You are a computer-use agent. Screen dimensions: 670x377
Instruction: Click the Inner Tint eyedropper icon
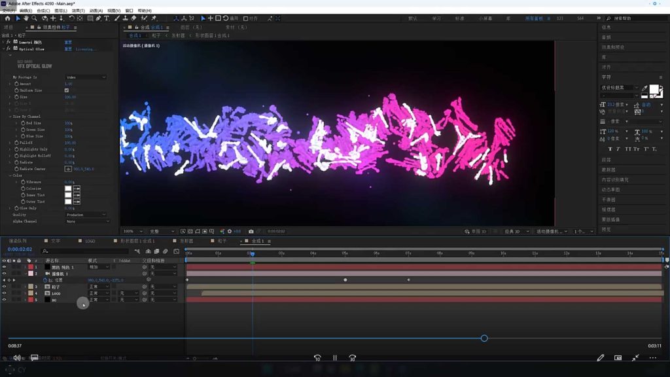[77, 195]
